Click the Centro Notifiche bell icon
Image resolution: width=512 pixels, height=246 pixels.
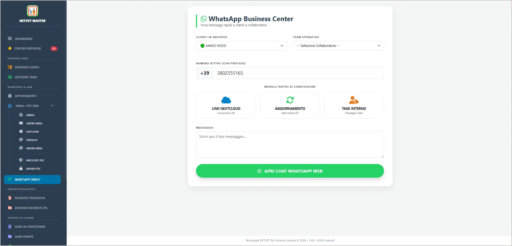(x=10, y=49)
